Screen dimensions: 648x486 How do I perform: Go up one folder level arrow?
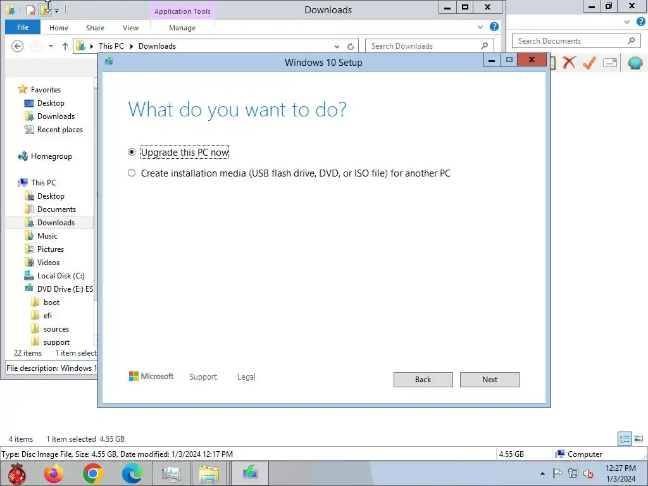[x=65, y=46]
